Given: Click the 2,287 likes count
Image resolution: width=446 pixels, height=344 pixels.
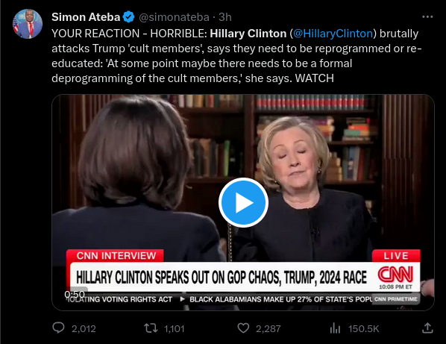Looking at the screenshot, I should point(268,329).
